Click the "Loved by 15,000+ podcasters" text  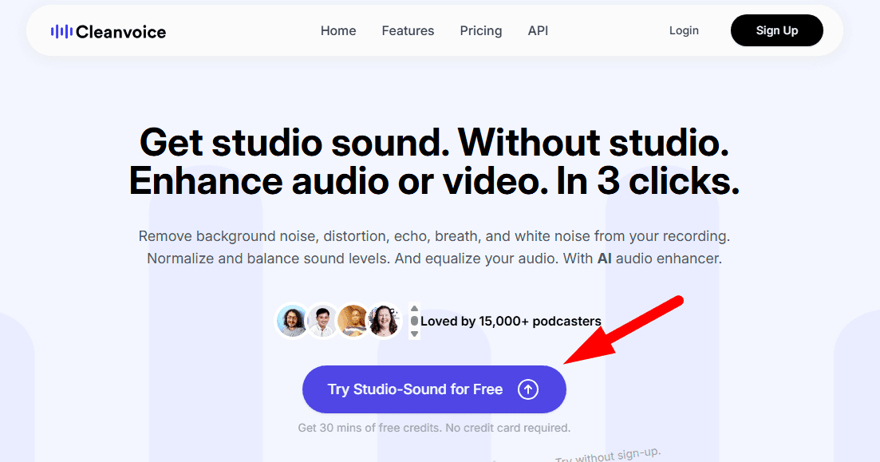(511, 321)
